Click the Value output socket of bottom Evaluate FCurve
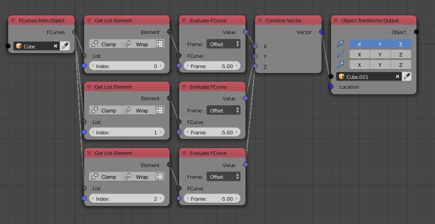Image resolution: width=435 pixels, height=224 pixels. pos(246,164)
